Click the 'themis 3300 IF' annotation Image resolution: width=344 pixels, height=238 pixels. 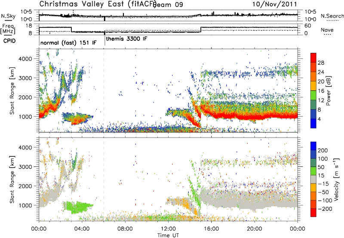pos(126,39)
